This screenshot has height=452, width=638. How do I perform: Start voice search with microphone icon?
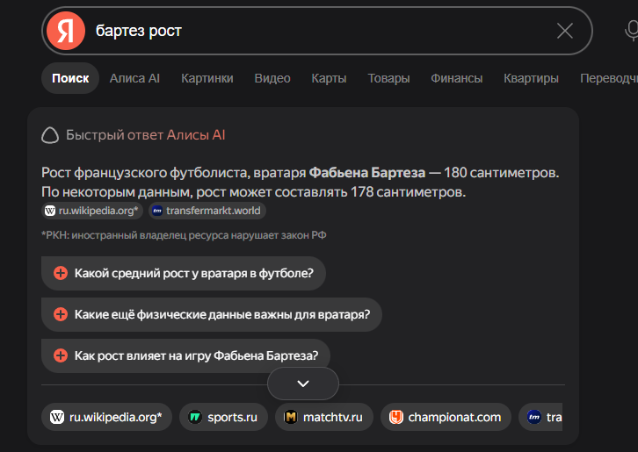pos(632,31)
